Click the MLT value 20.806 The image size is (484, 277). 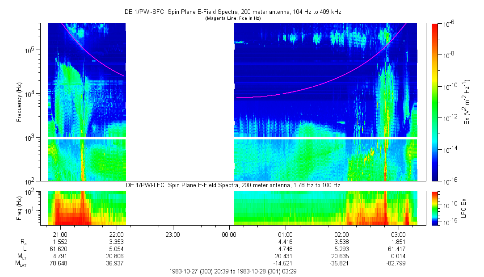pos(117,256)
